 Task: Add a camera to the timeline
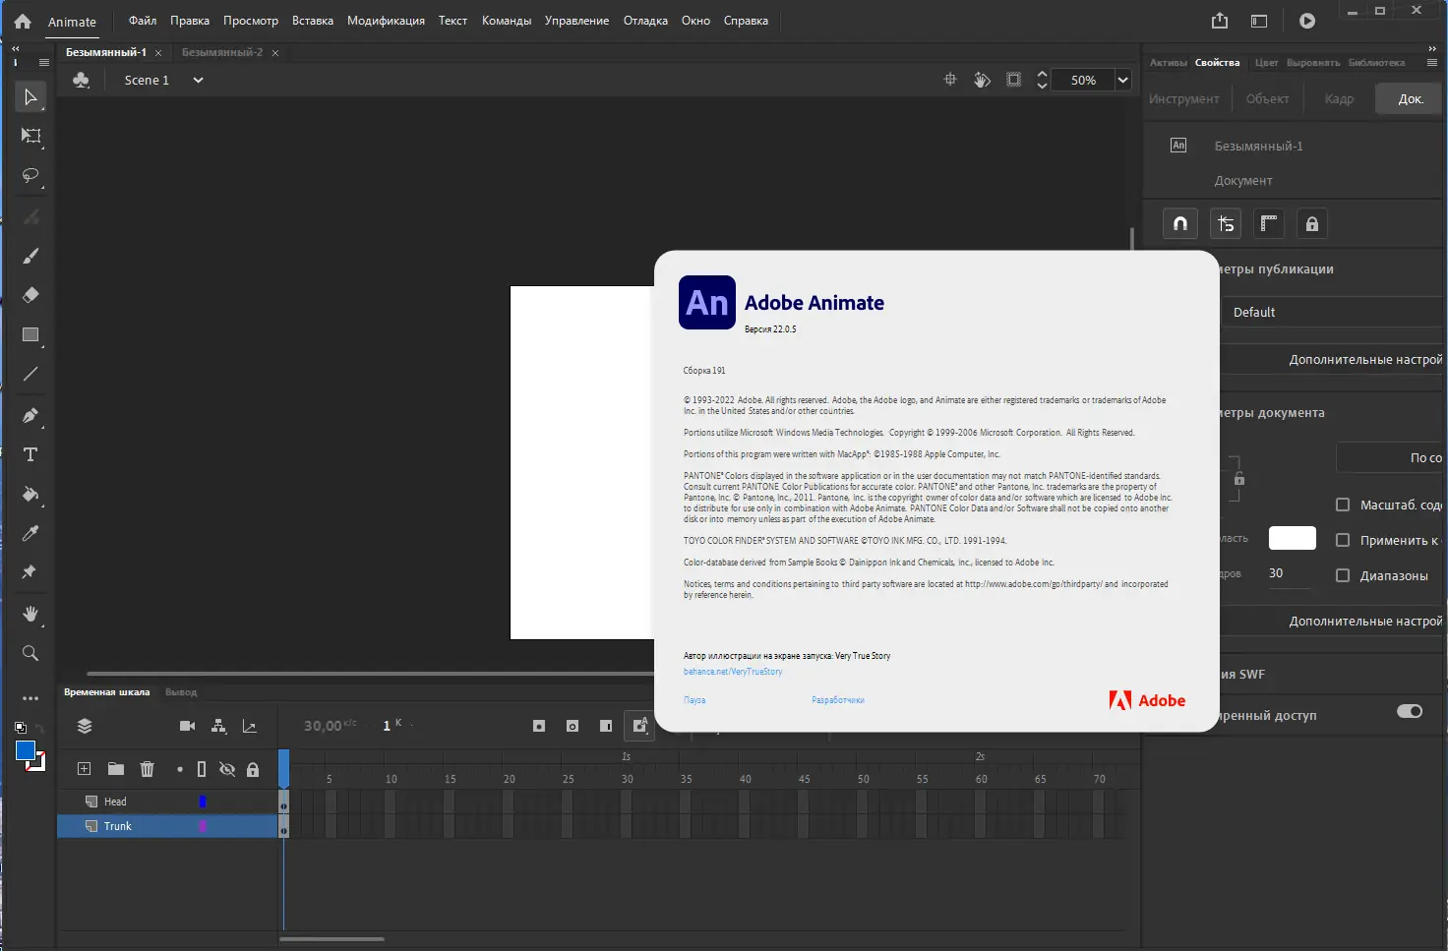(x=186, y=725)
